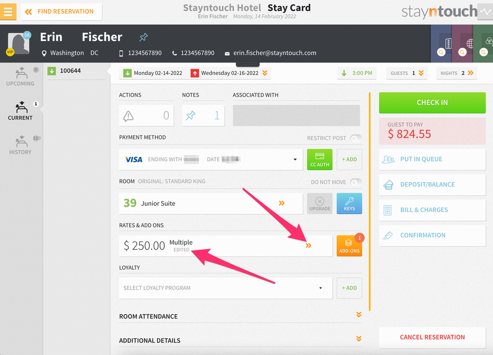Open the actions alert triangle box
493x355 pixels.
tap(146, 116)
